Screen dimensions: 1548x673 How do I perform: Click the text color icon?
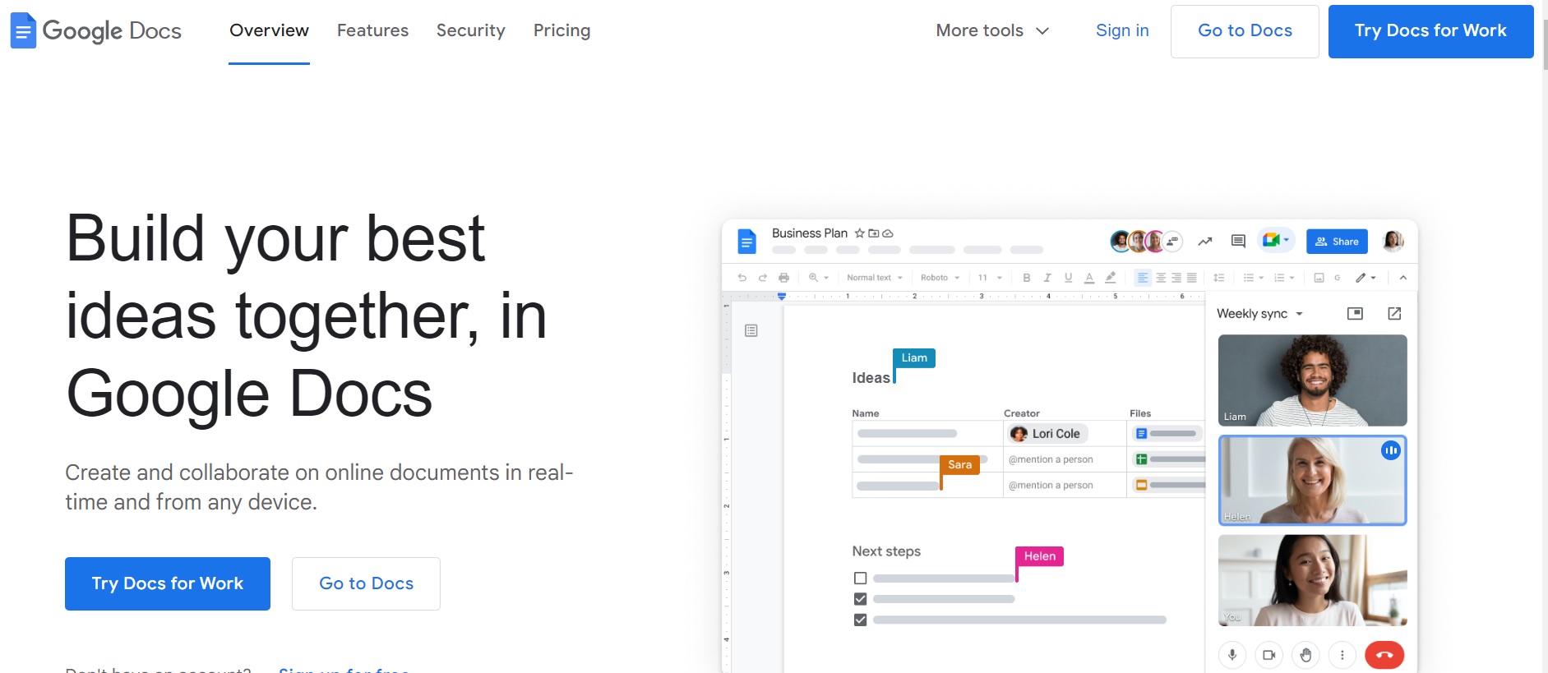pyautogui.click(x=1089, y=278)
